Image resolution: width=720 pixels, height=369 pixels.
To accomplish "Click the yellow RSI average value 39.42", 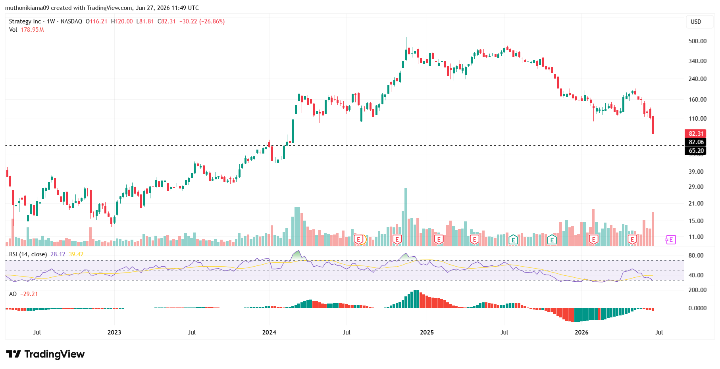I will click(76, 254).
